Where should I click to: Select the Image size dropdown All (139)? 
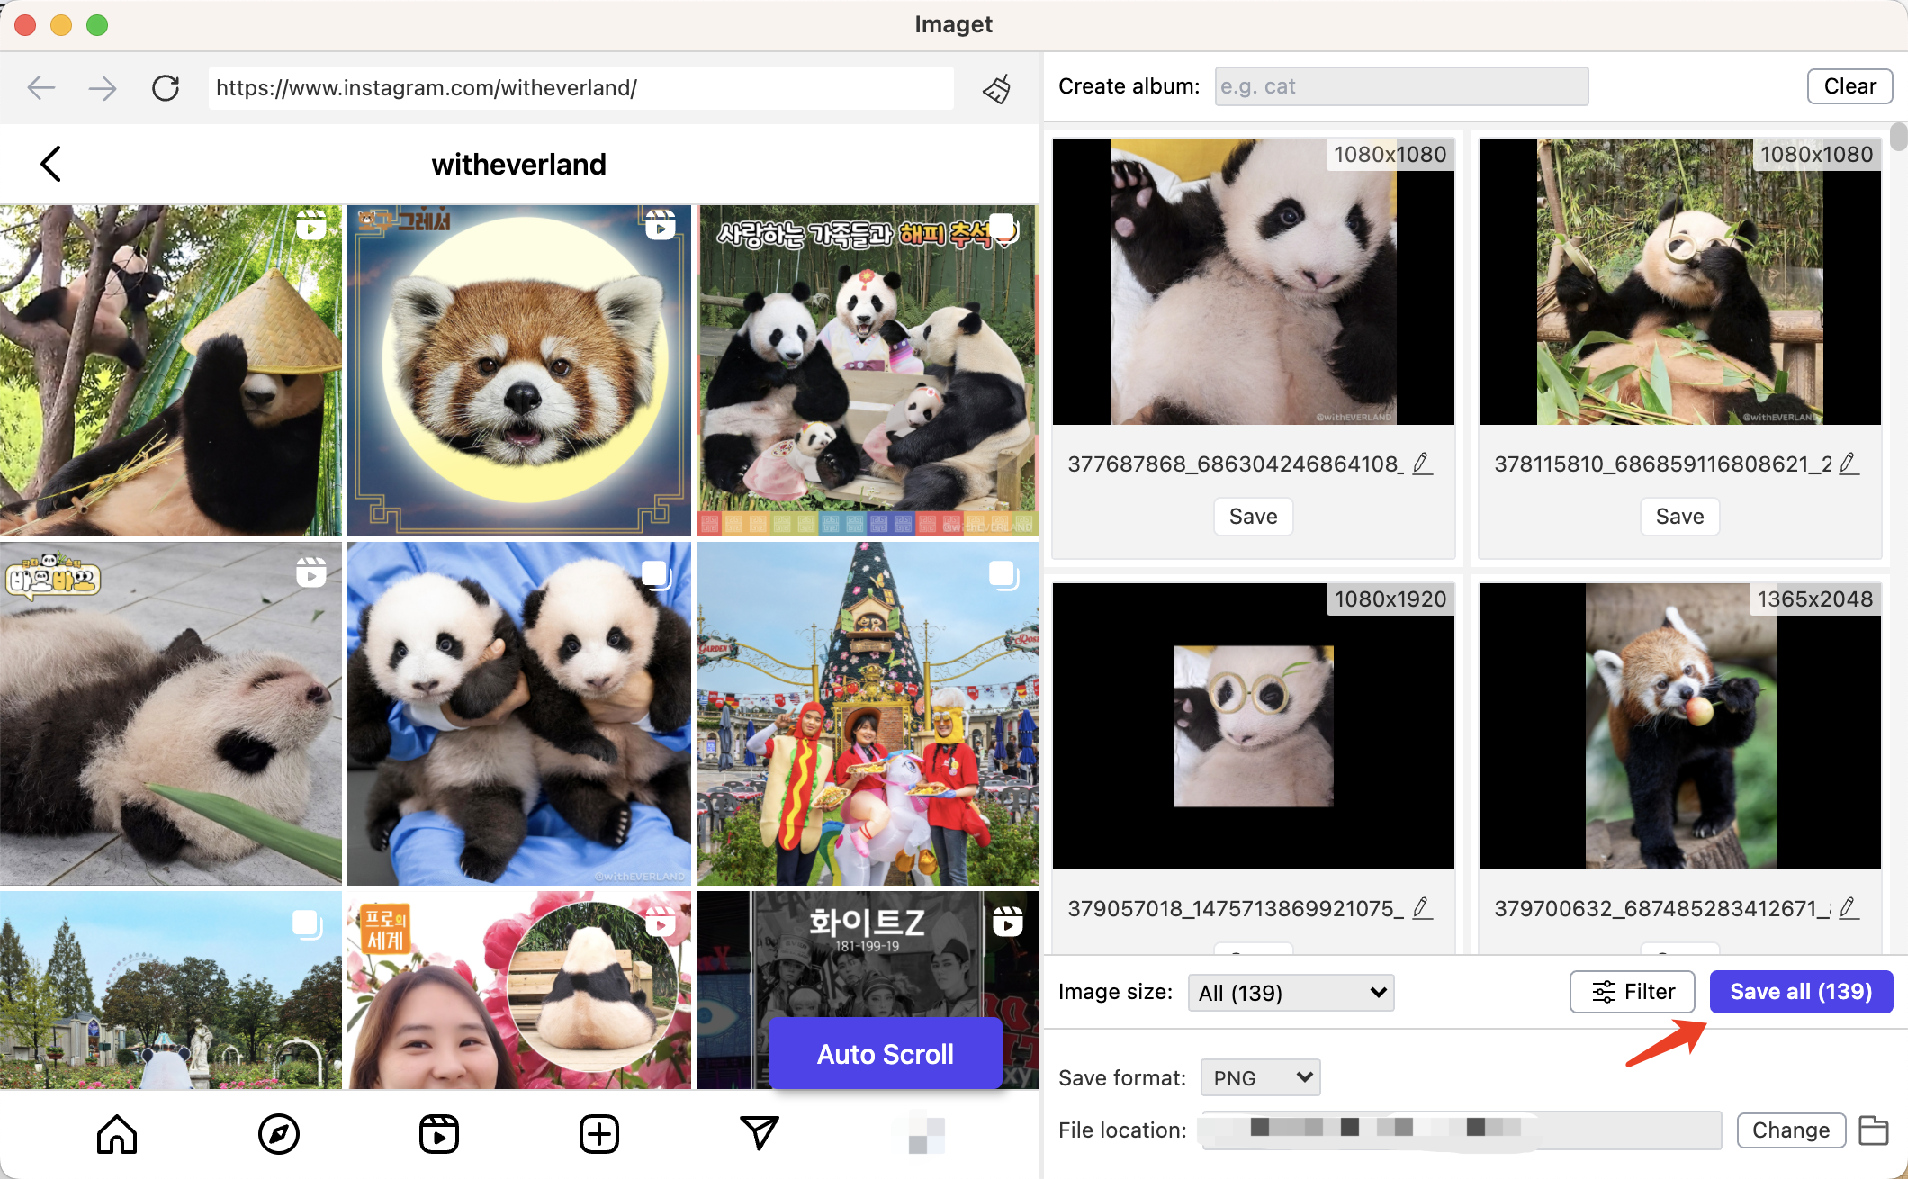point(1288,993)
